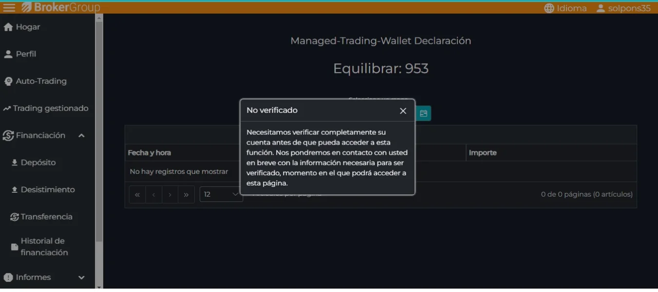Expand the Informes section chevron
This screenshot has height=292, width=658.
(81, 277)
